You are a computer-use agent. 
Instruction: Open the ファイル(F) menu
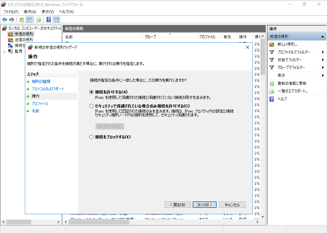click(x=11, y=12)
